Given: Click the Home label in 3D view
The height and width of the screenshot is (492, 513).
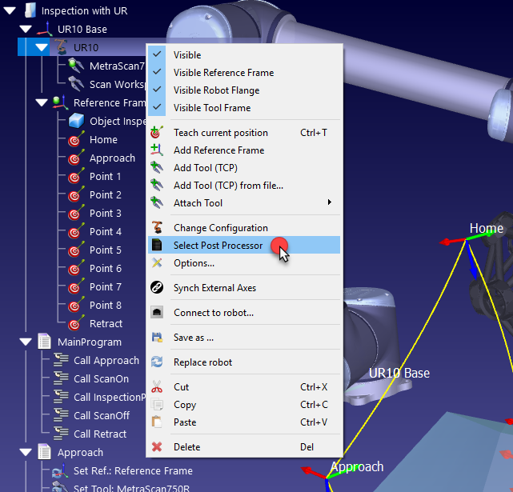Looking at the screenshot, I should [486, 229].
